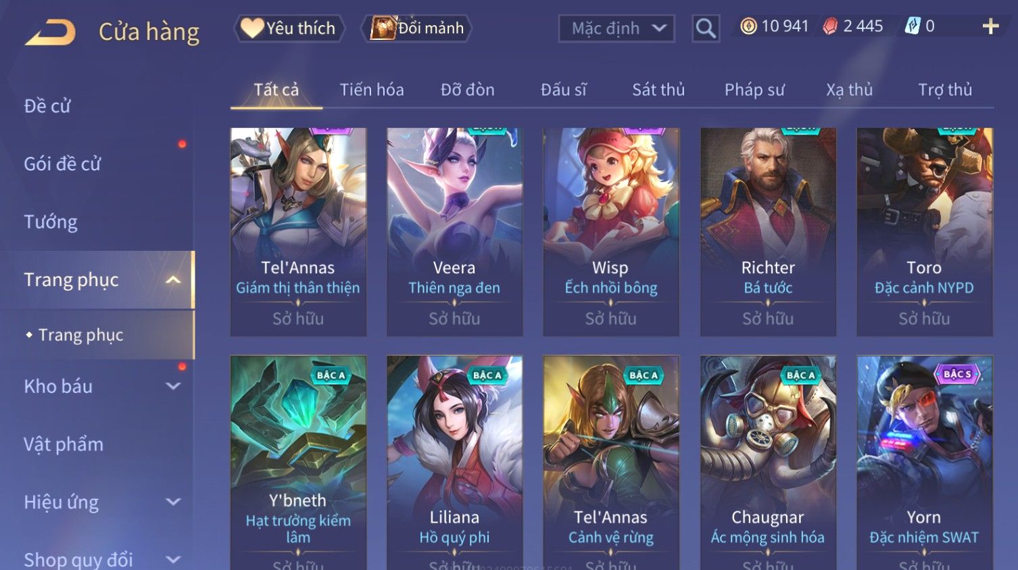Click the back arrow icon
Viewport: 1018px width, 570px height.
click(x=50, y=32)
